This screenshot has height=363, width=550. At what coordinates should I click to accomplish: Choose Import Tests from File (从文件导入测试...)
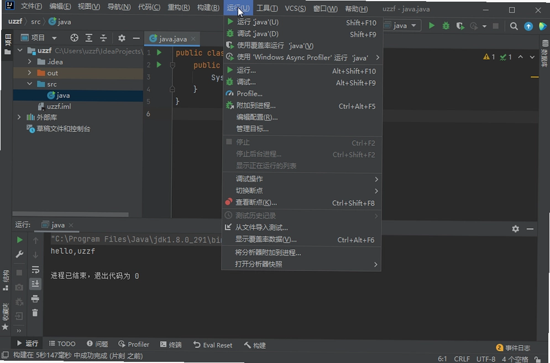point(302,227)
